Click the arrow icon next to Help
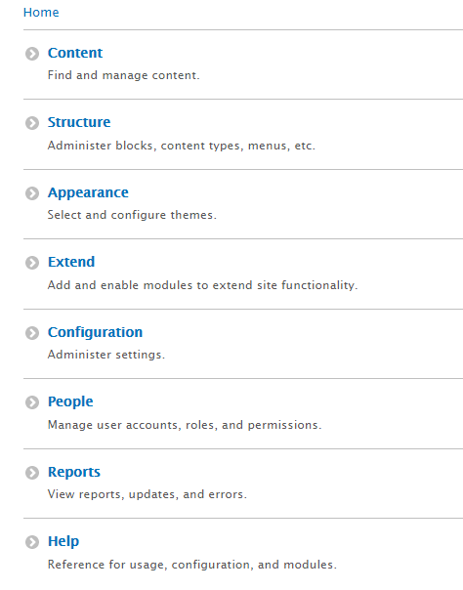Screen dimensions: 463x590 [32, 542]
